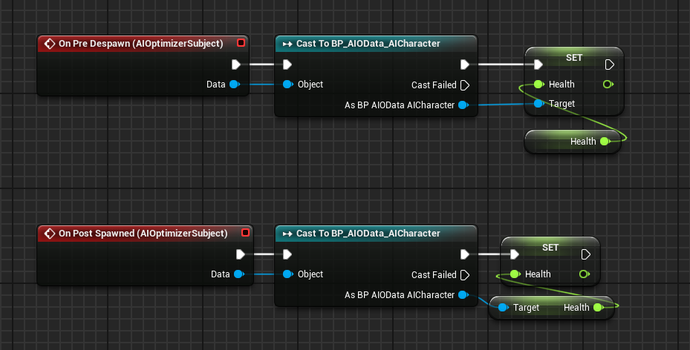Click the red delegate pin on On Post Spawned

(x=245, y=234)
